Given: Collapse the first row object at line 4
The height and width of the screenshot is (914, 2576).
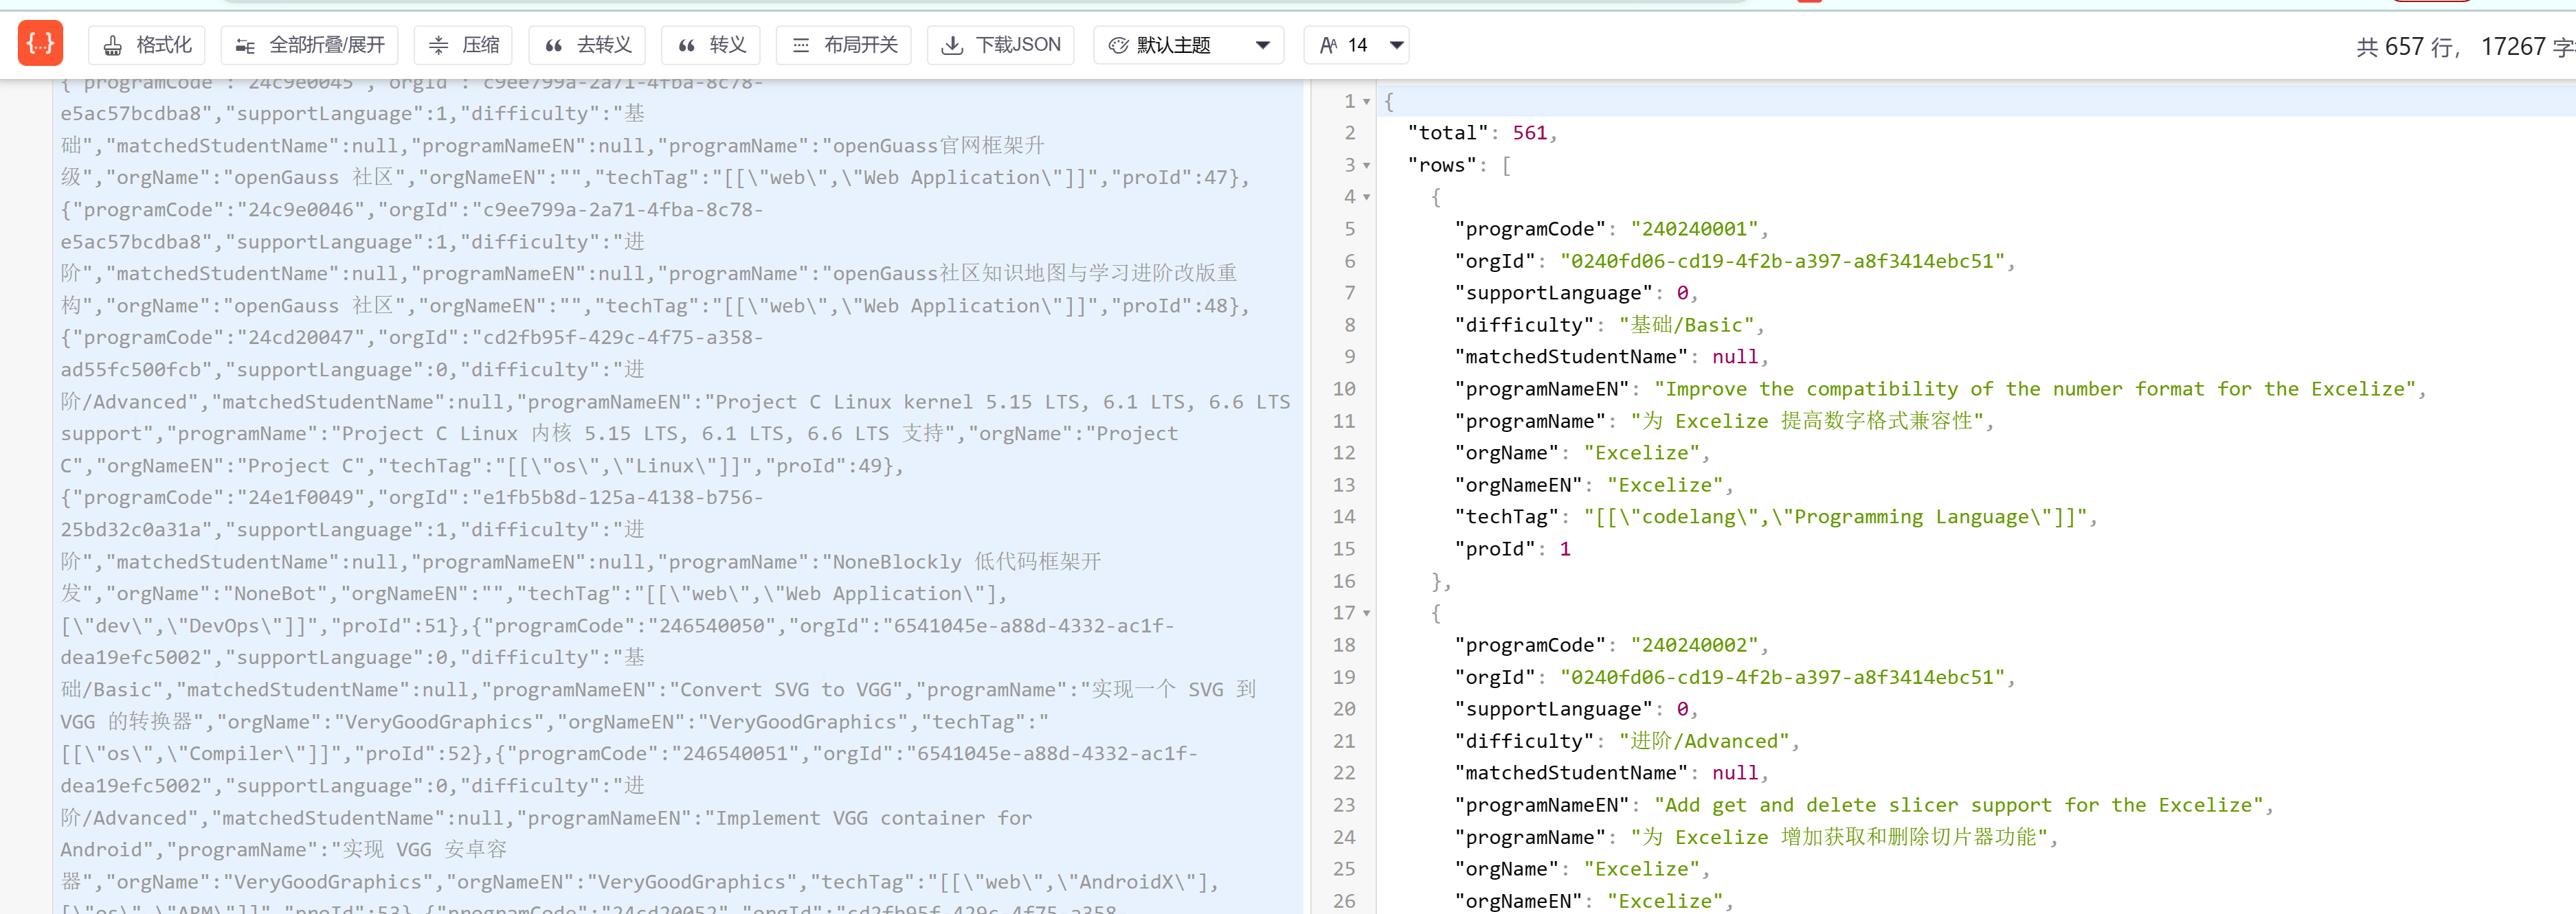Looking at the screenshot, I should click(1366, 198).
